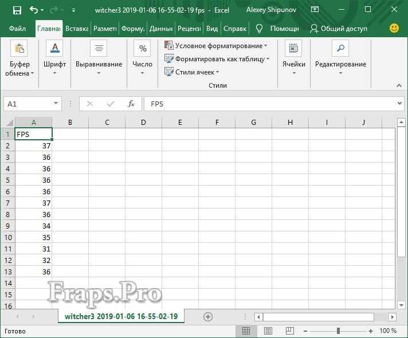This screenshot has width=408, height=338.
Task: Zoom in with plus button
Action: coord(371,331)
